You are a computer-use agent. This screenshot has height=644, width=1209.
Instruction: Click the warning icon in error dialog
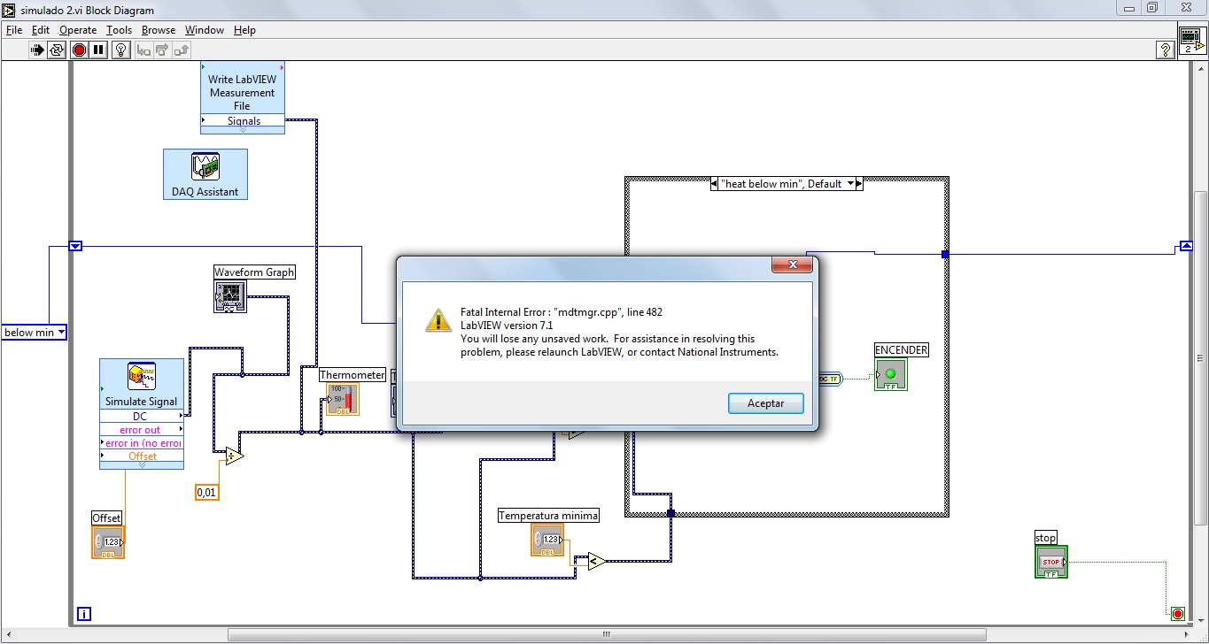pos(438,320)
